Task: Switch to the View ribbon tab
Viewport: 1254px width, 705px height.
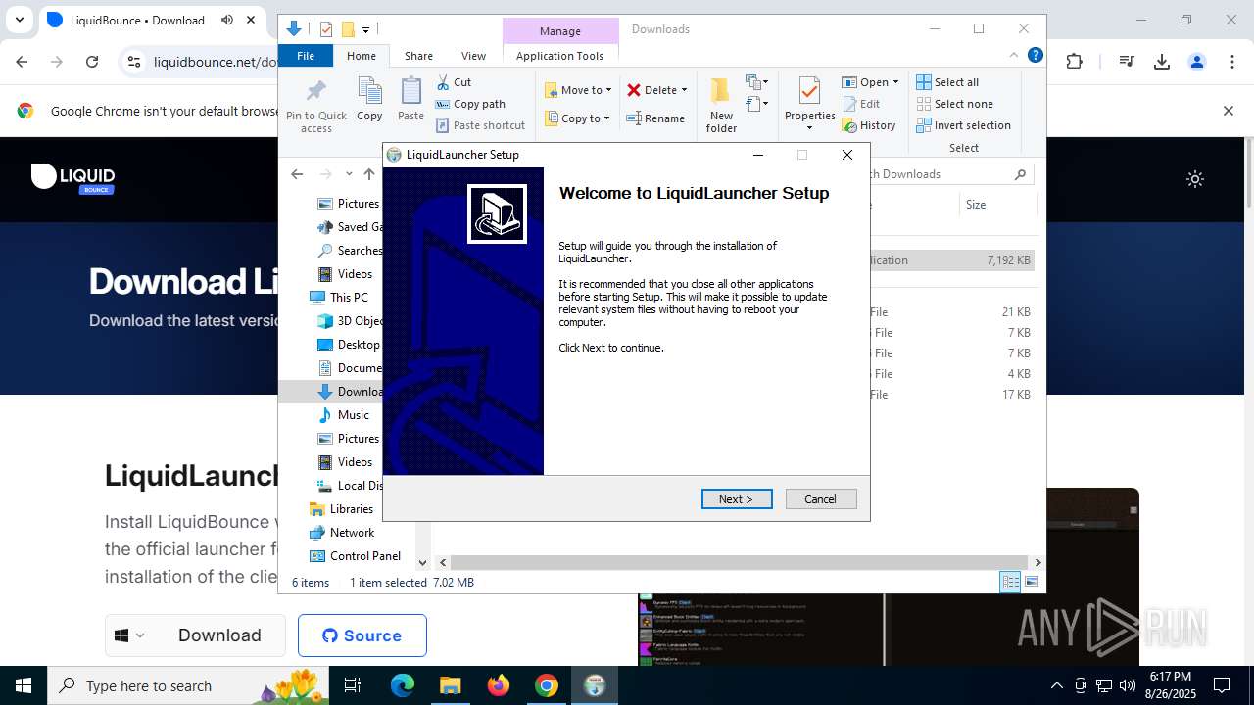Action: 473,56
